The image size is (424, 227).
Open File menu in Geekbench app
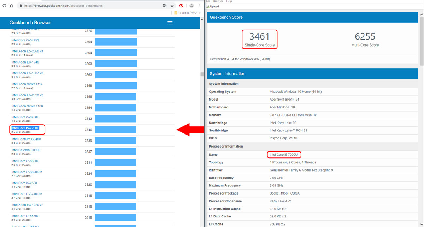point(208,1)
